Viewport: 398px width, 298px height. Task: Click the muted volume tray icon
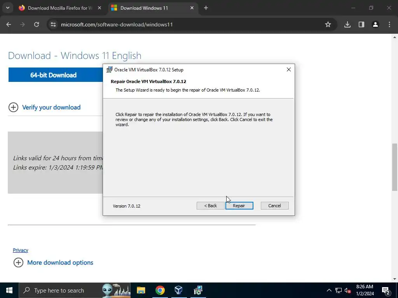[x=347, y=290]
